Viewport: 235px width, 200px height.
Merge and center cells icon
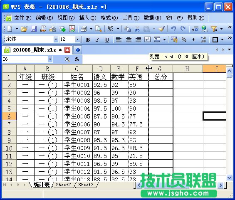[157, 40]
